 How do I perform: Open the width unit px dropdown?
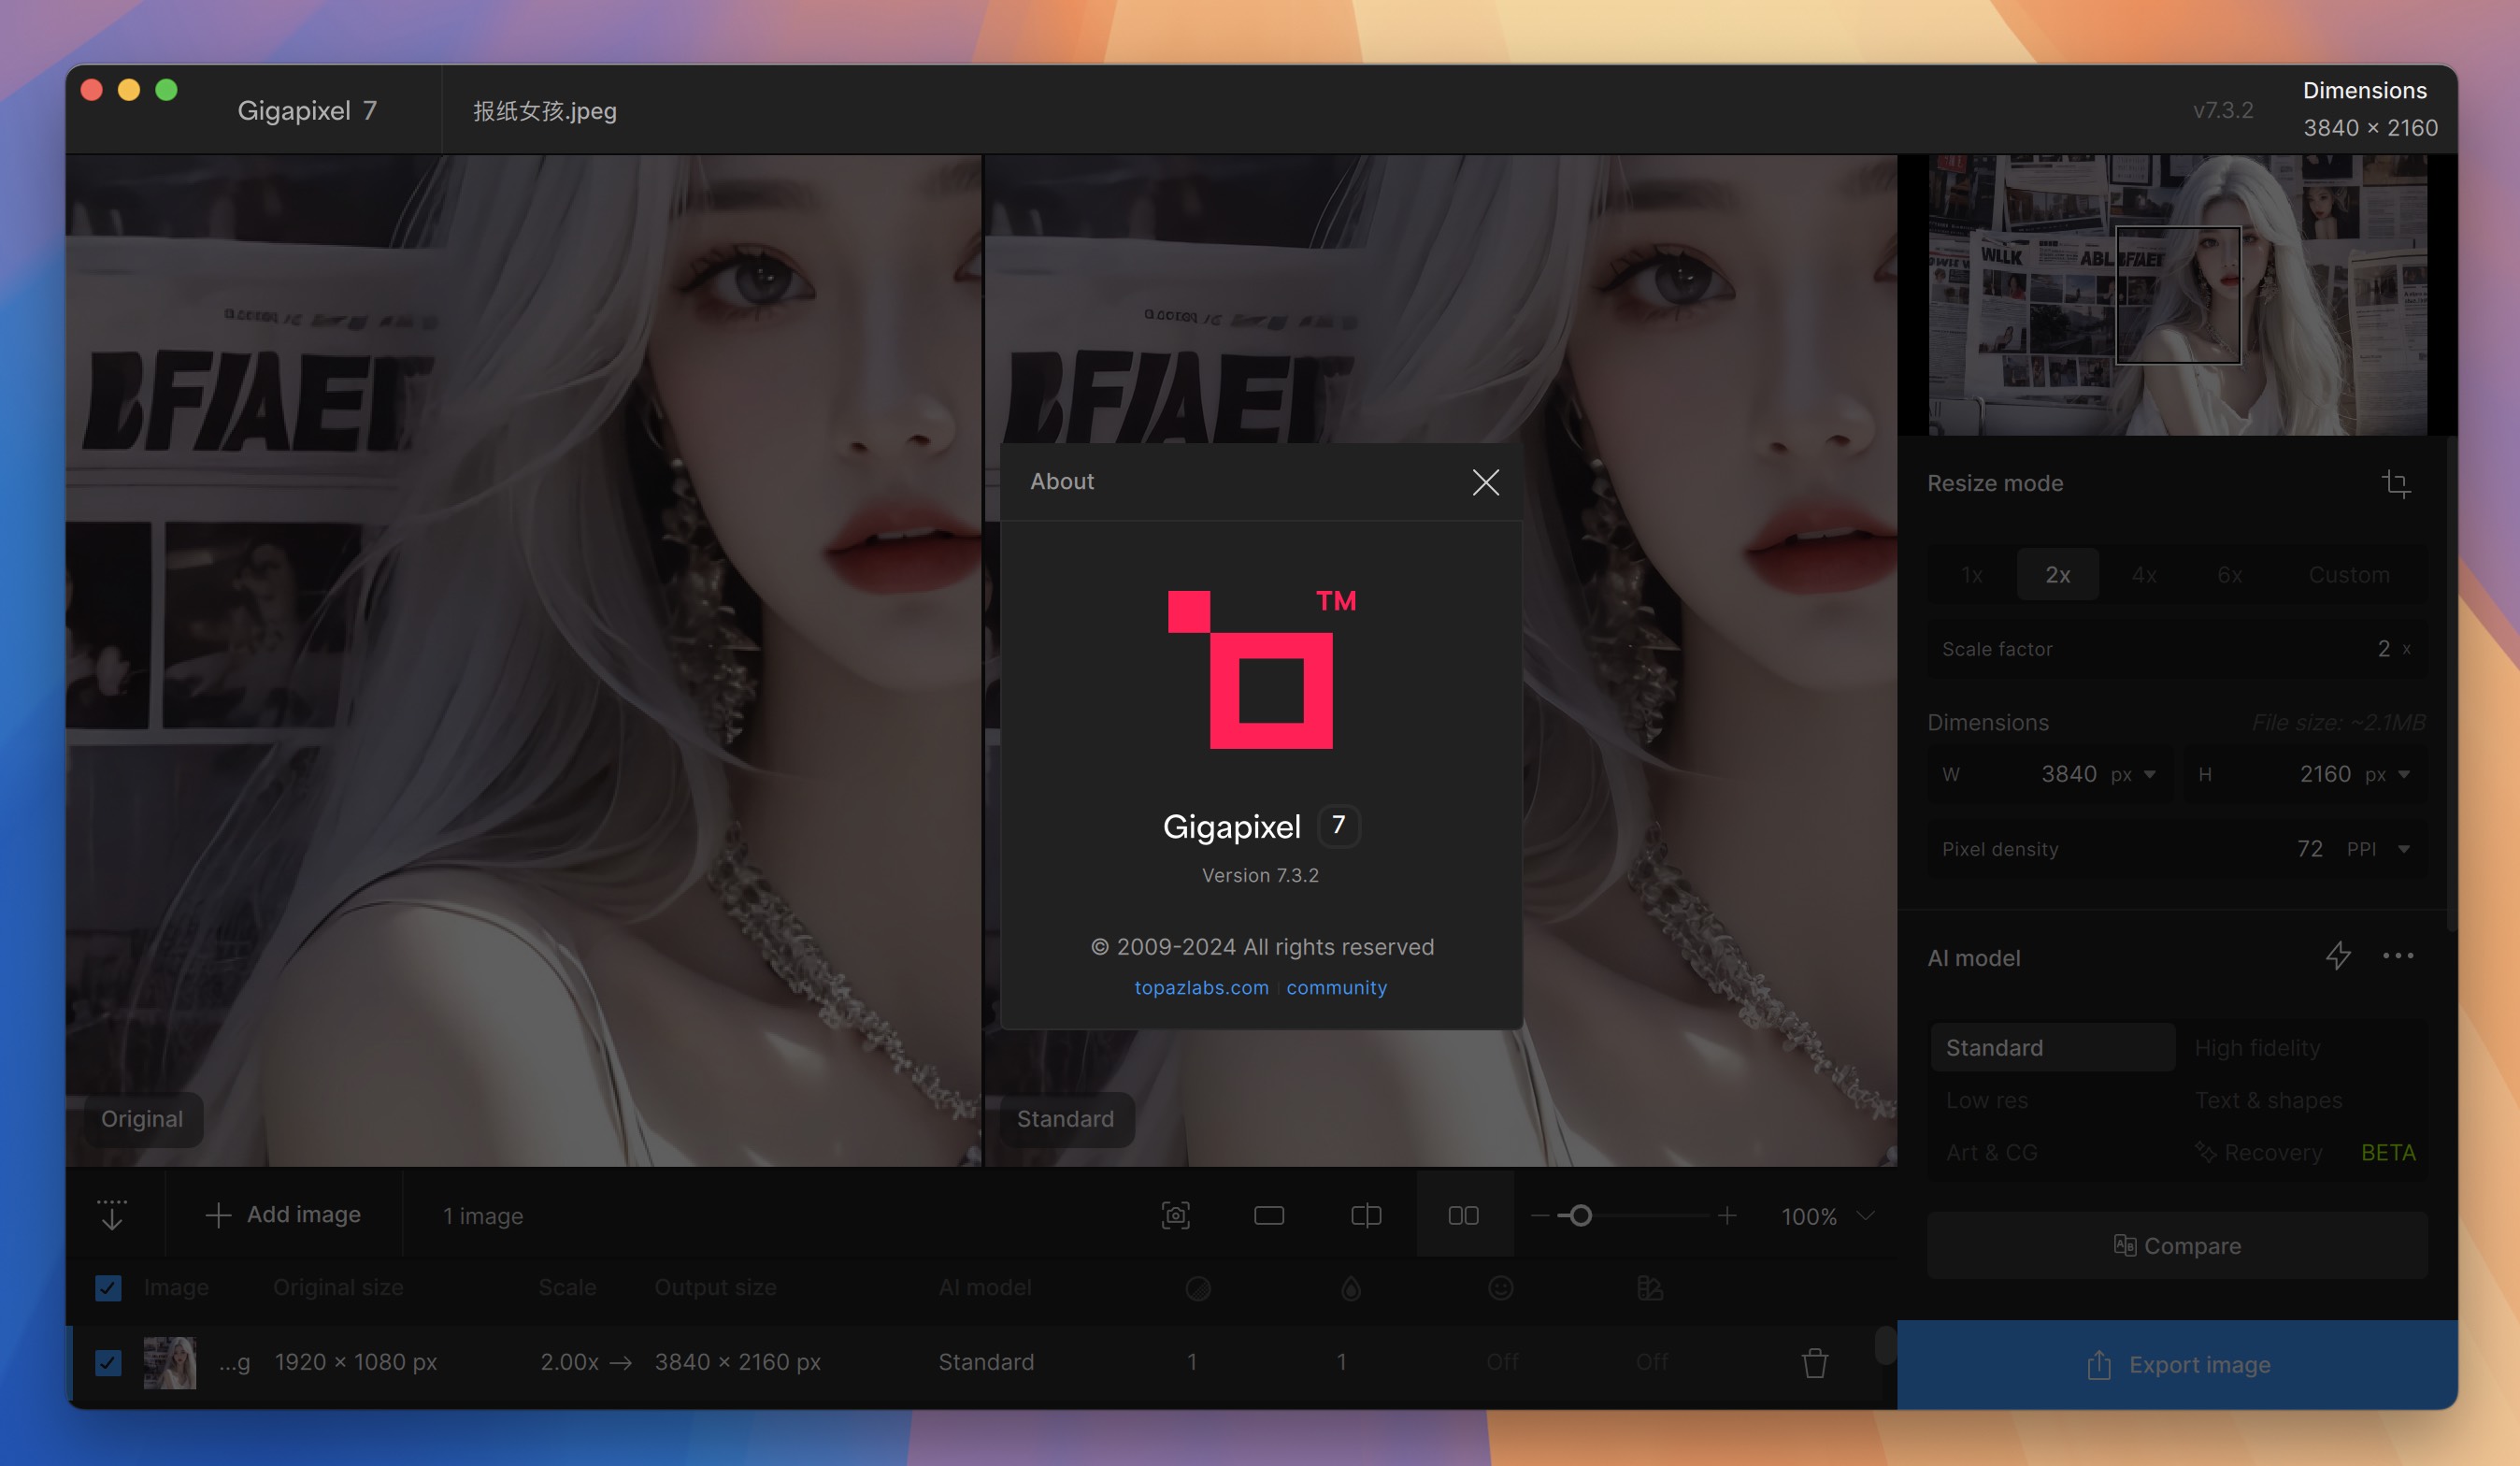click(x=2134, y=774)
